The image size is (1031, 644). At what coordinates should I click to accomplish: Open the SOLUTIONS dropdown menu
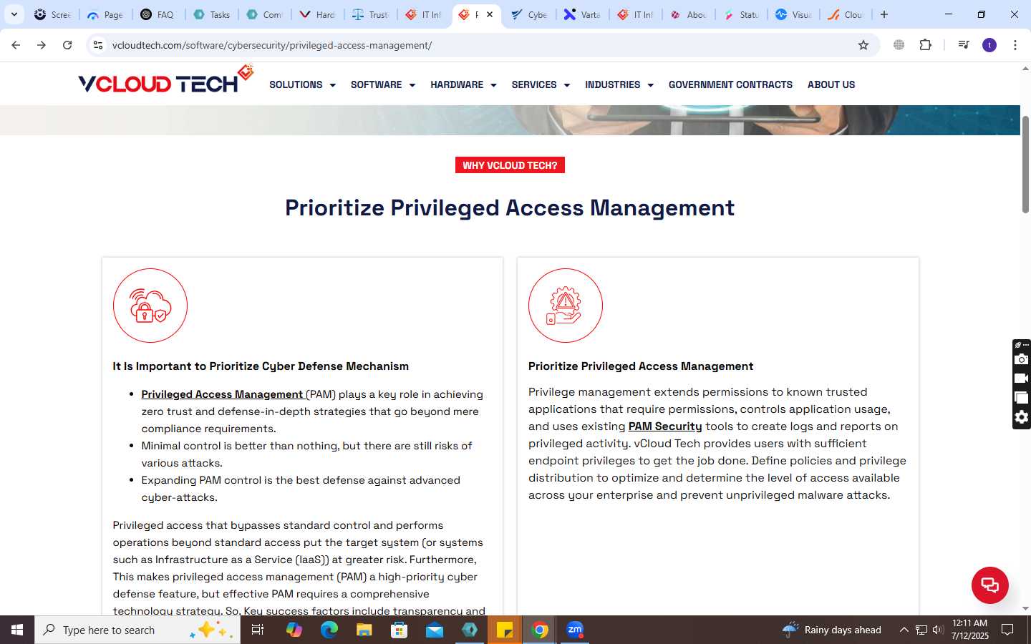[x=302, y=84]
